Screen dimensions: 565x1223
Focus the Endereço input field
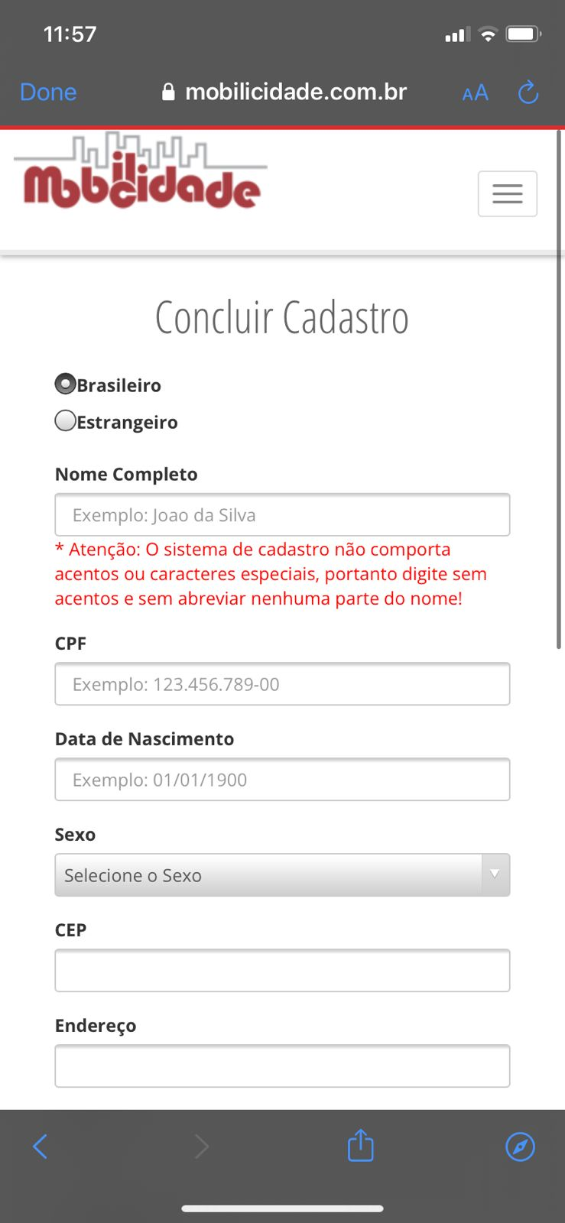[282, 1066]
